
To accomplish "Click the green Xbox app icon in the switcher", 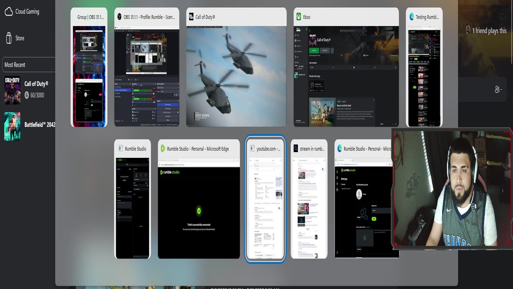I will 299,17.
